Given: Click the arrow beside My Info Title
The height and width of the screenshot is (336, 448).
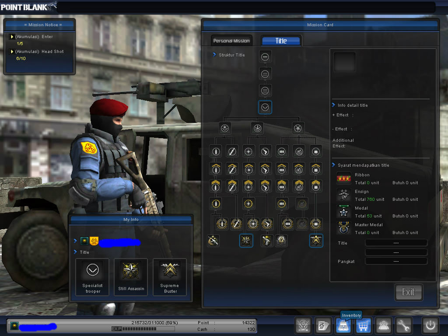Looking at the screenshot, I should click(75, 252).
